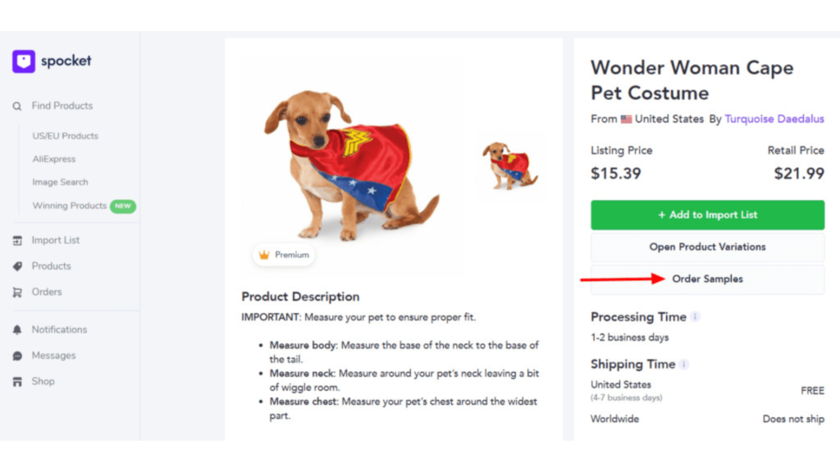Open the Import List sidebar icon

click(x=17, y=241)
